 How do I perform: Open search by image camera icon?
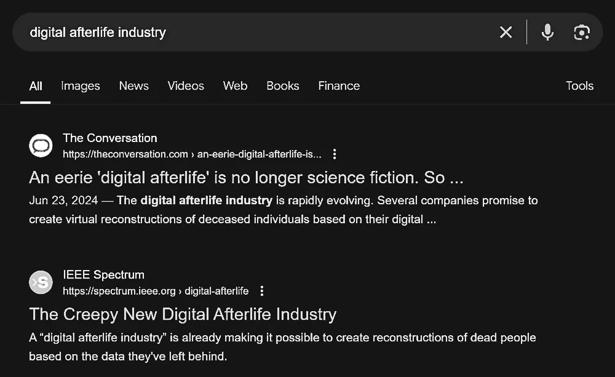tap(581, 33)
